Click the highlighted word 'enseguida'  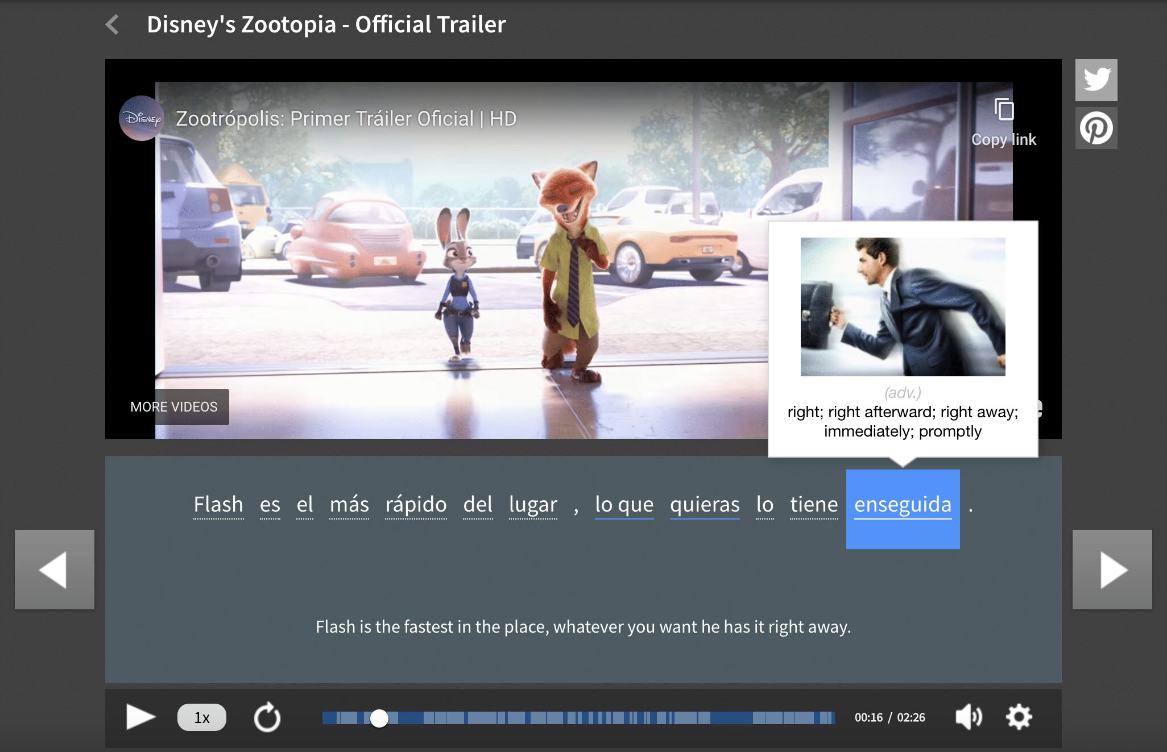coord(903,505)
